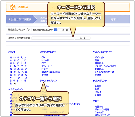Open ゲーム本体/ソフト category heading
This screenshot has height=117, width=135.
click(48, 81)
